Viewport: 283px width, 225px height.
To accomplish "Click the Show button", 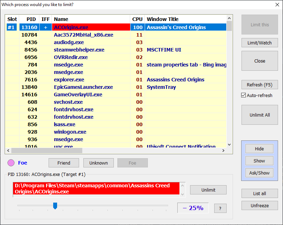I will click(259, 161).
